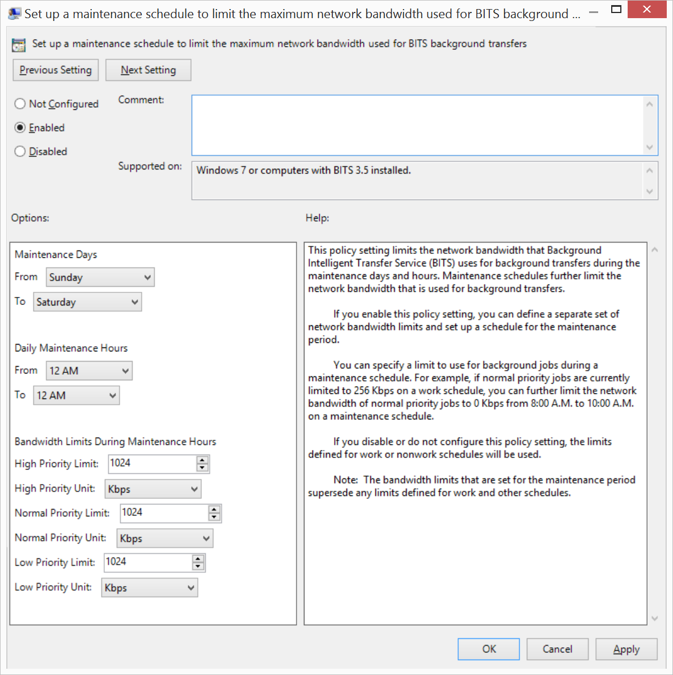Select the Disabled radio button
Viewport: 673px width, 675px height.
[20, 151]
